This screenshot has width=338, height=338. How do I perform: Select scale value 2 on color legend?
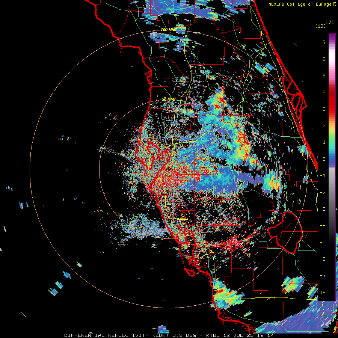(x=324, y=126)
